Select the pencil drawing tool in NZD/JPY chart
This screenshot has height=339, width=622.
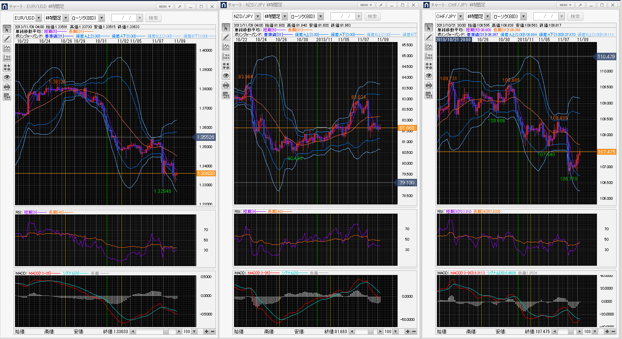(226, 37)
